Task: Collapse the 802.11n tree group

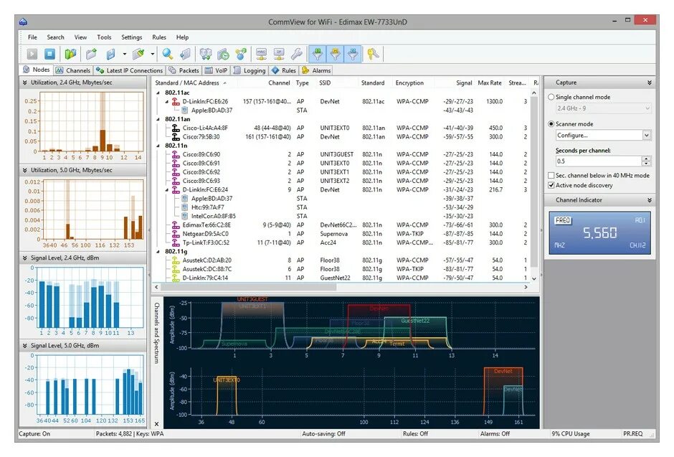Action: pos(158,146)
